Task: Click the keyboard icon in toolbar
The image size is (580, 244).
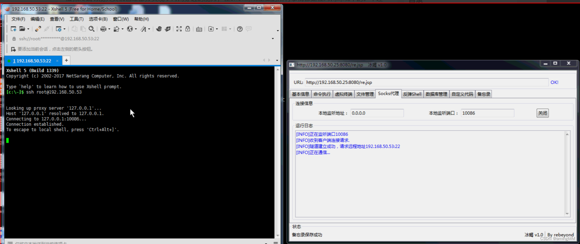Action: (x=199, y=29)
